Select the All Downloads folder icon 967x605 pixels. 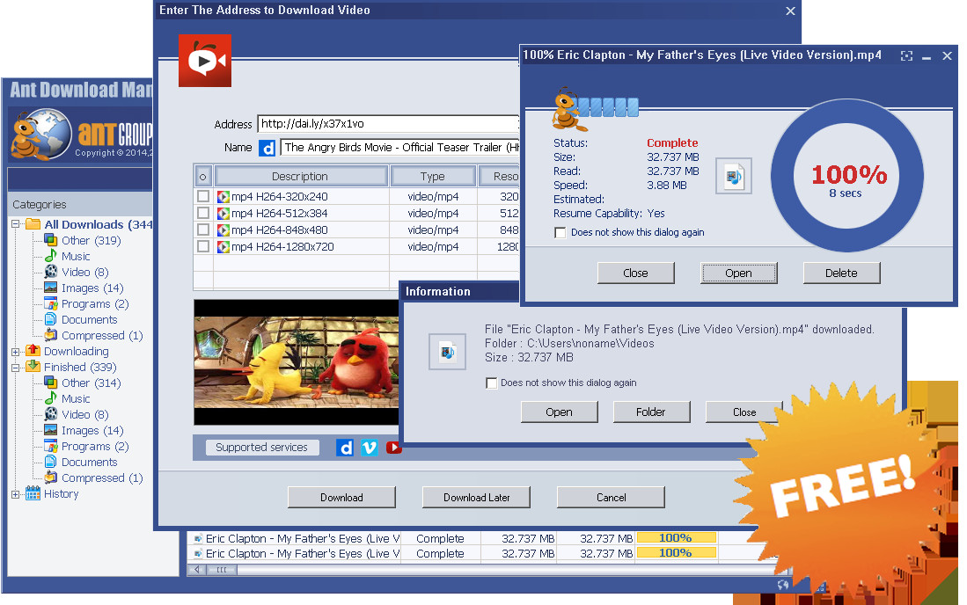click(x=33, y=224)
